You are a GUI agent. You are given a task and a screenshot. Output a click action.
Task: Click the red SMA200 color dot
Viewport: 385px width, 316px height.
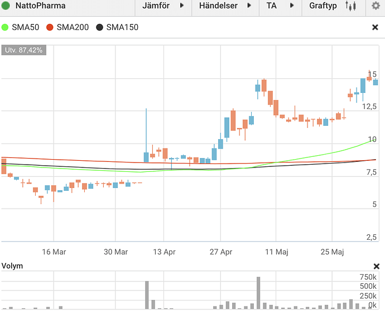[50, 27]
